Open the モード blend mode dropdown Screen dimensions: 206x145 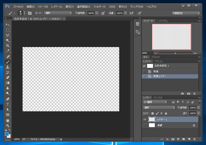click(x=58, y=13)
